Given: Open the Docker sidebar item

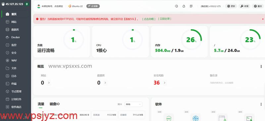Looking at the screenshot, I should point(16,37).
